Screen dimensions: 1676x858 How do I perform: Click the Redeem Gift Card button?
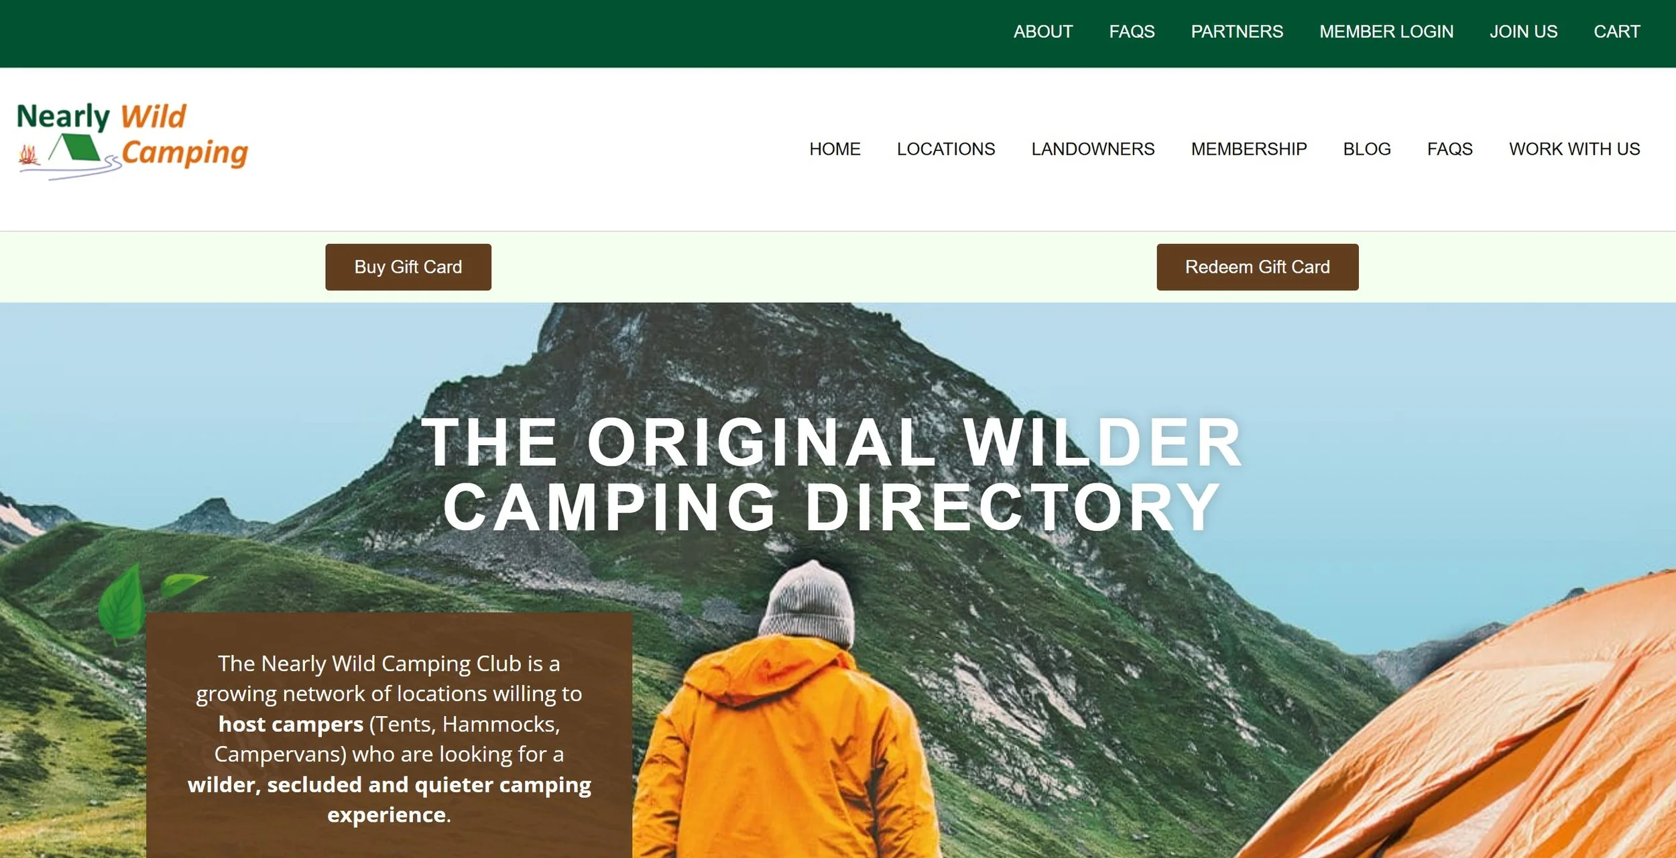pos(1257,267)
